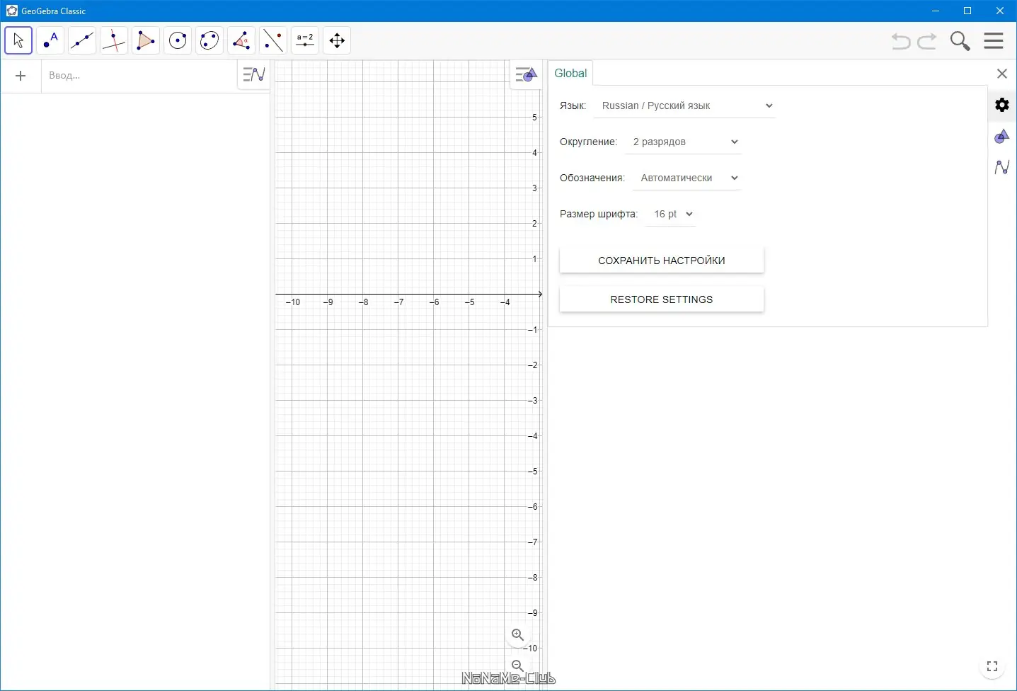Close the GeoGebra Classic window
1017x691 pixels.
[x=1000, y=11]
